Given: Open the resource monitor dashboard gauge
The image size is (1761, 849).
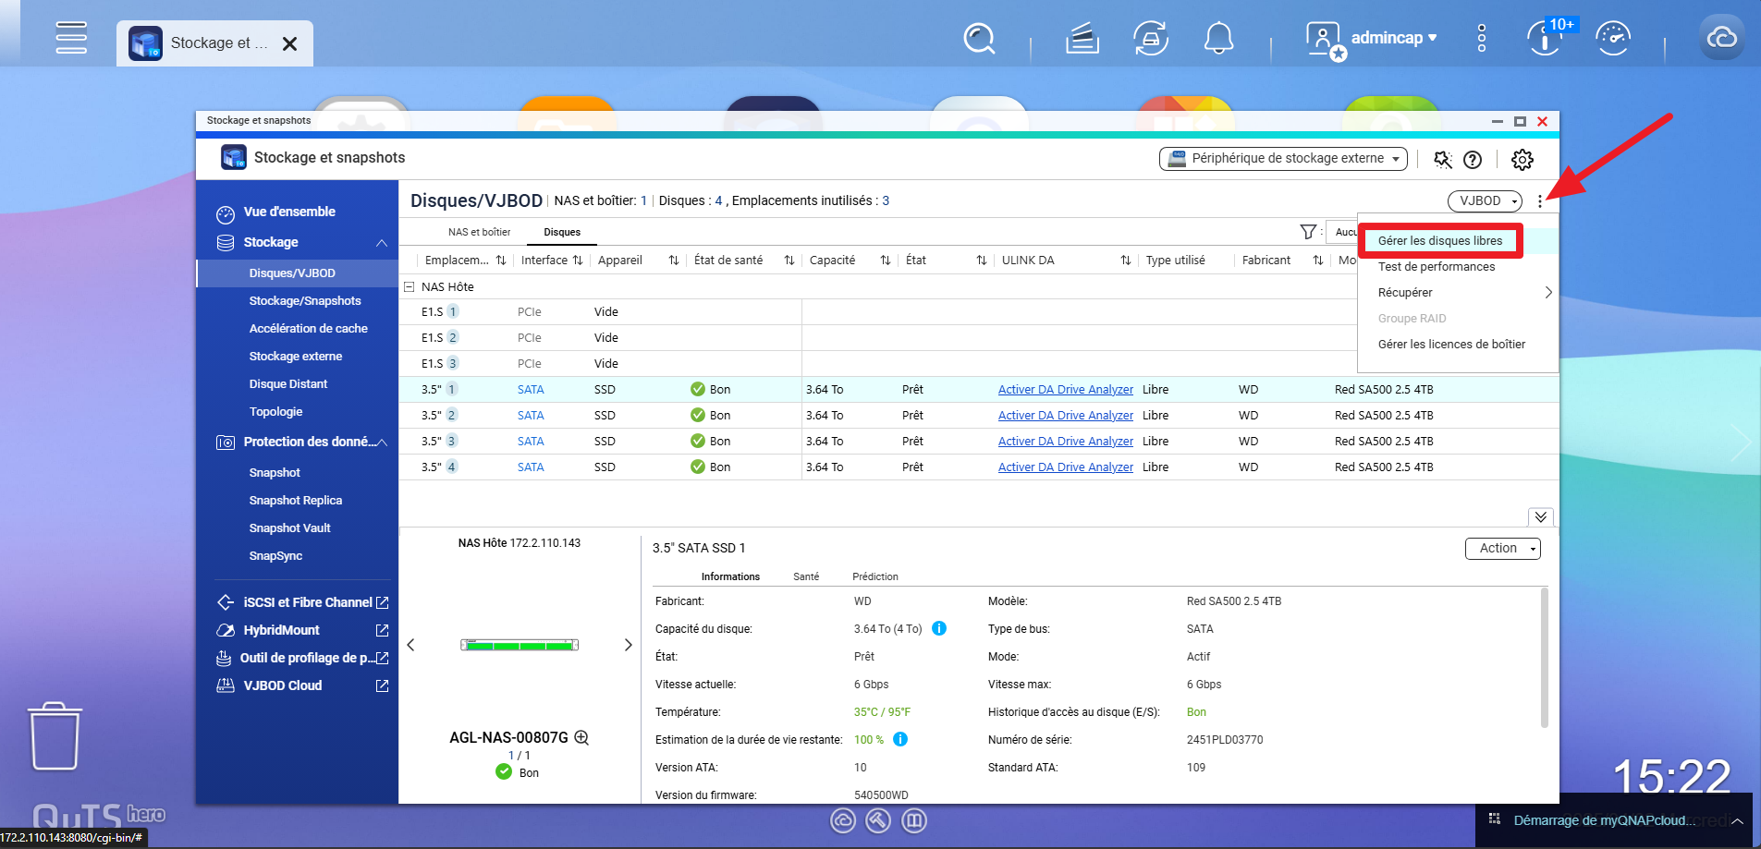Looking at the screenshot, I should (x=1613, y=39).
